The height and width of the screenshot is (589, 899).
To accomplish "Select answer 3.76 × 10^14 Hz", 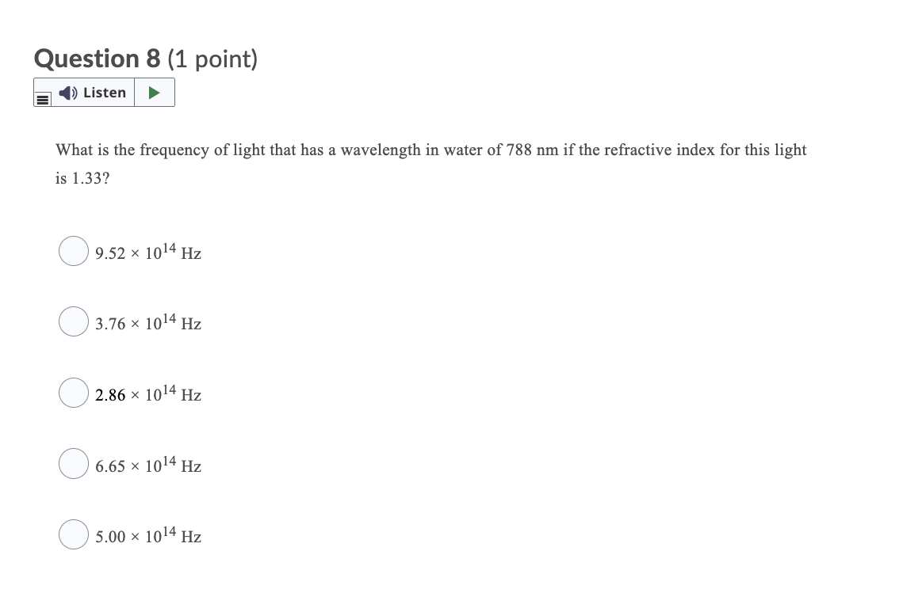I will [x=73, y=321].
